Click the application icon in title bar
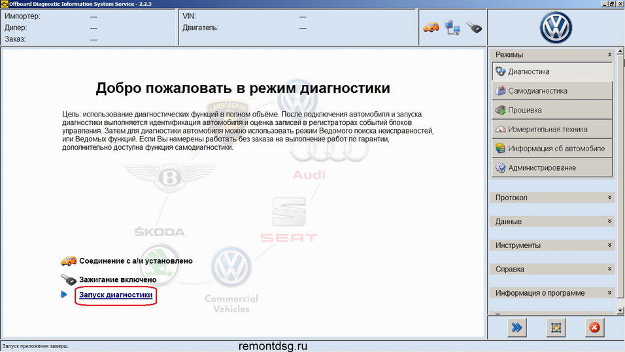 point(4,4)
